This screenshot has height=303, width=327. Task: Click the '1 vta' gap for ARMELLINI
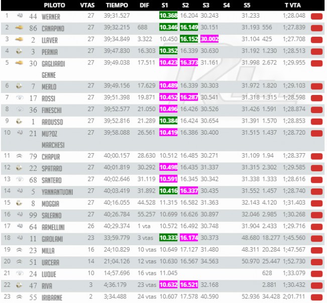tap(144, 226)
